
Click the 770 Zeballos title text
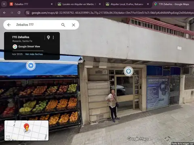[21, 37]
